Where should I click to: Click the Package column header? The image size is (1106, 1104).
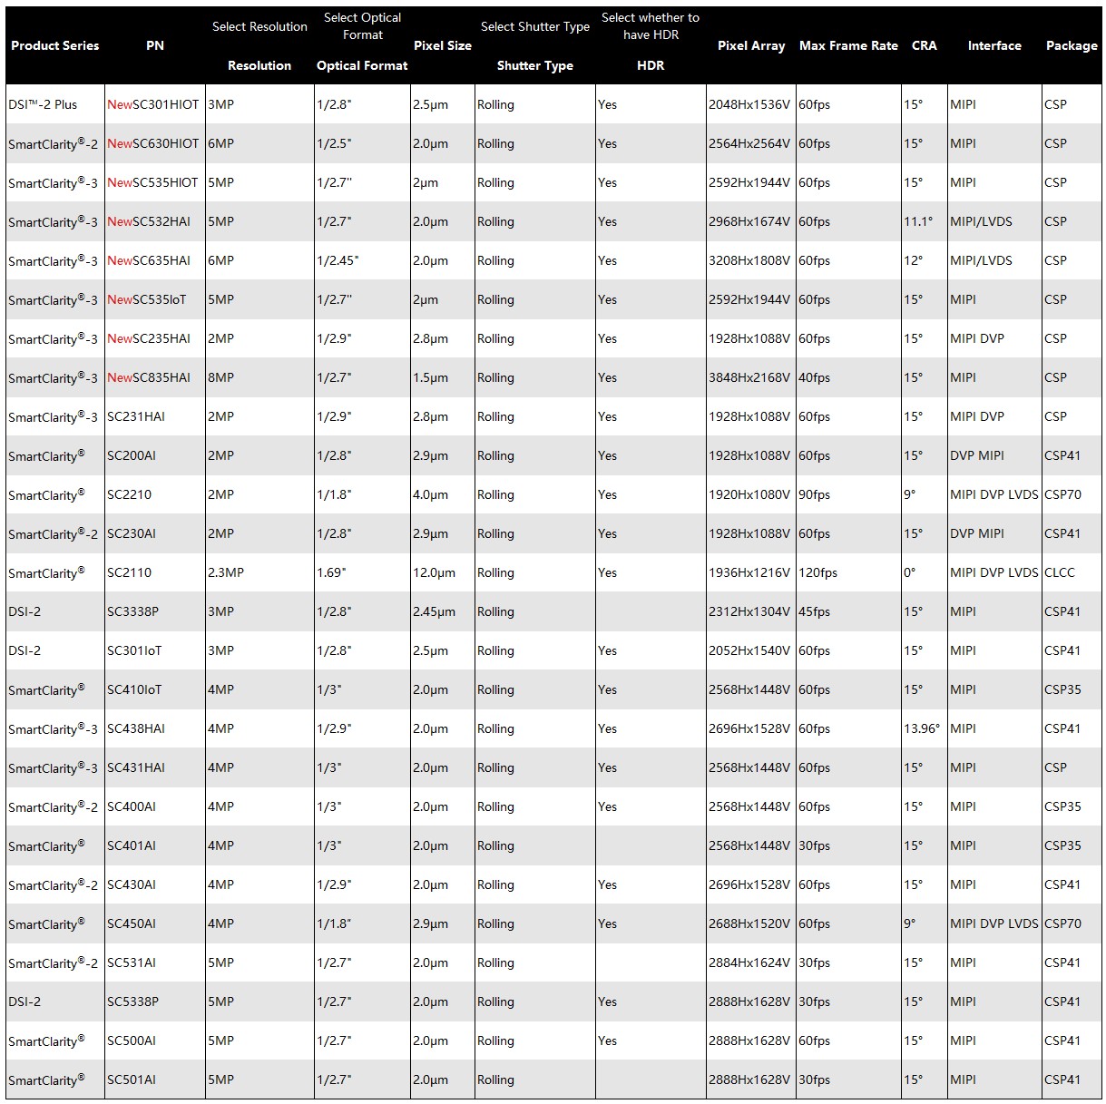pos(1072,45)
